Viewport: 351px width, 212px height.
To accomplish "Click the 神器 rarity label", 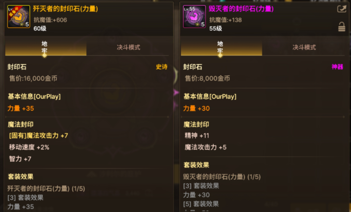I will click(337, 67).
